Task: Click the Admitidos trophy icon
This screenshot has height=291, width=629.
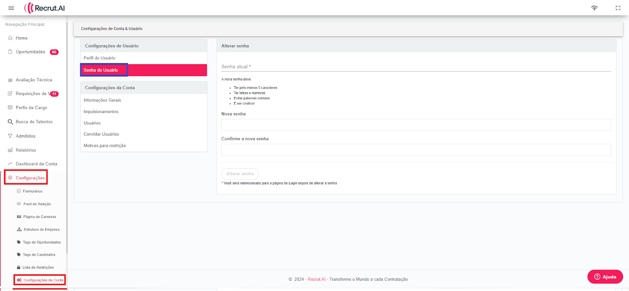Action: pyautogui.click(x=10, y=136)
